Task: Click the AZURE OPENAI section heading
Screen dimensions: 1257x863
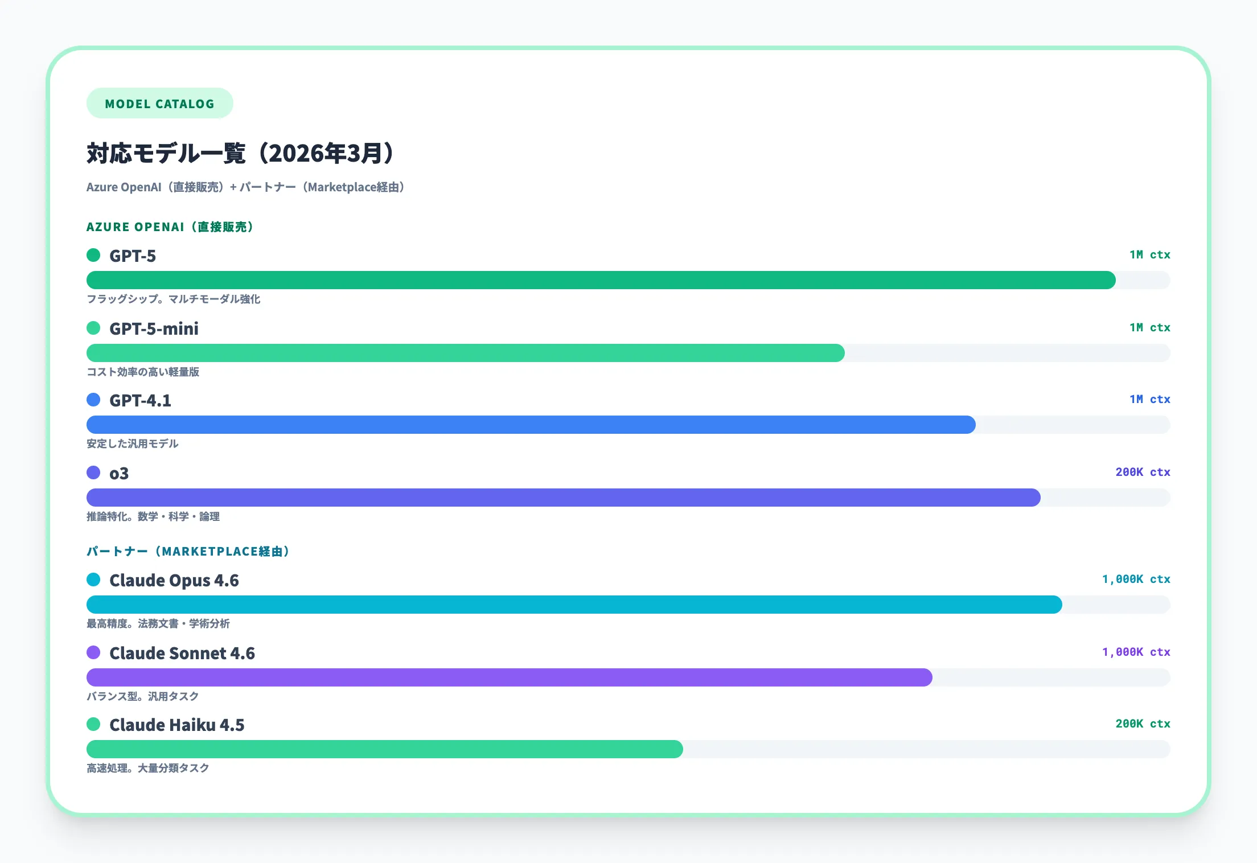Action: 170,227
